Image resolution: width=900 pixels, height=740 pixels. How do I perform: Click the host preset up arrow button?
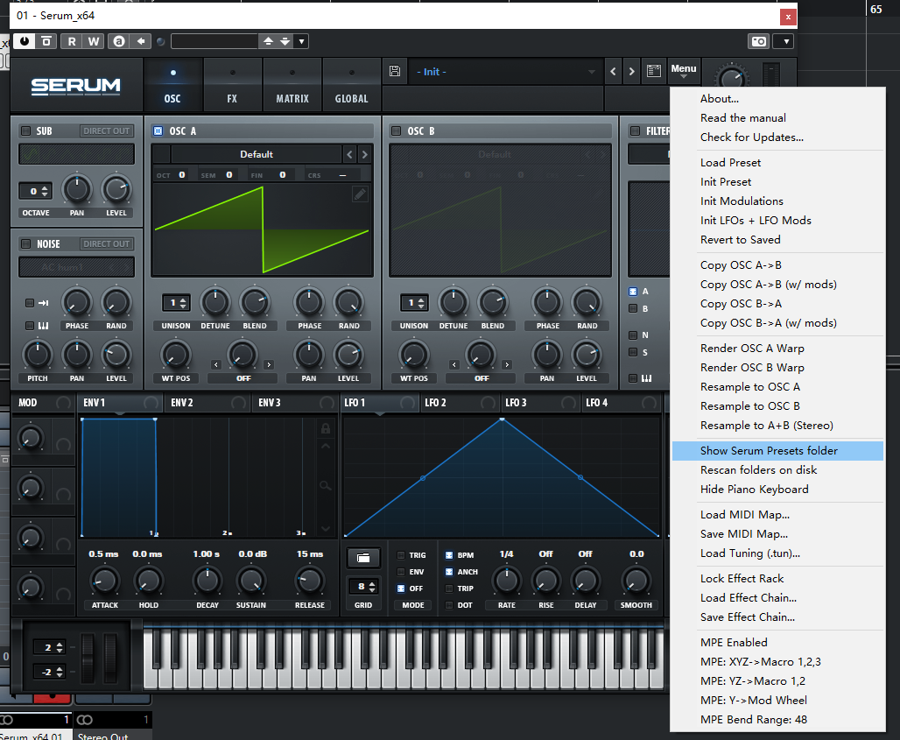click(268, 41)
